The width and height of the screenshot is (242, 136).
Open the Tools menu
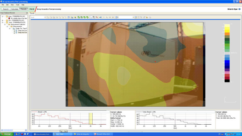click(18, 5)
